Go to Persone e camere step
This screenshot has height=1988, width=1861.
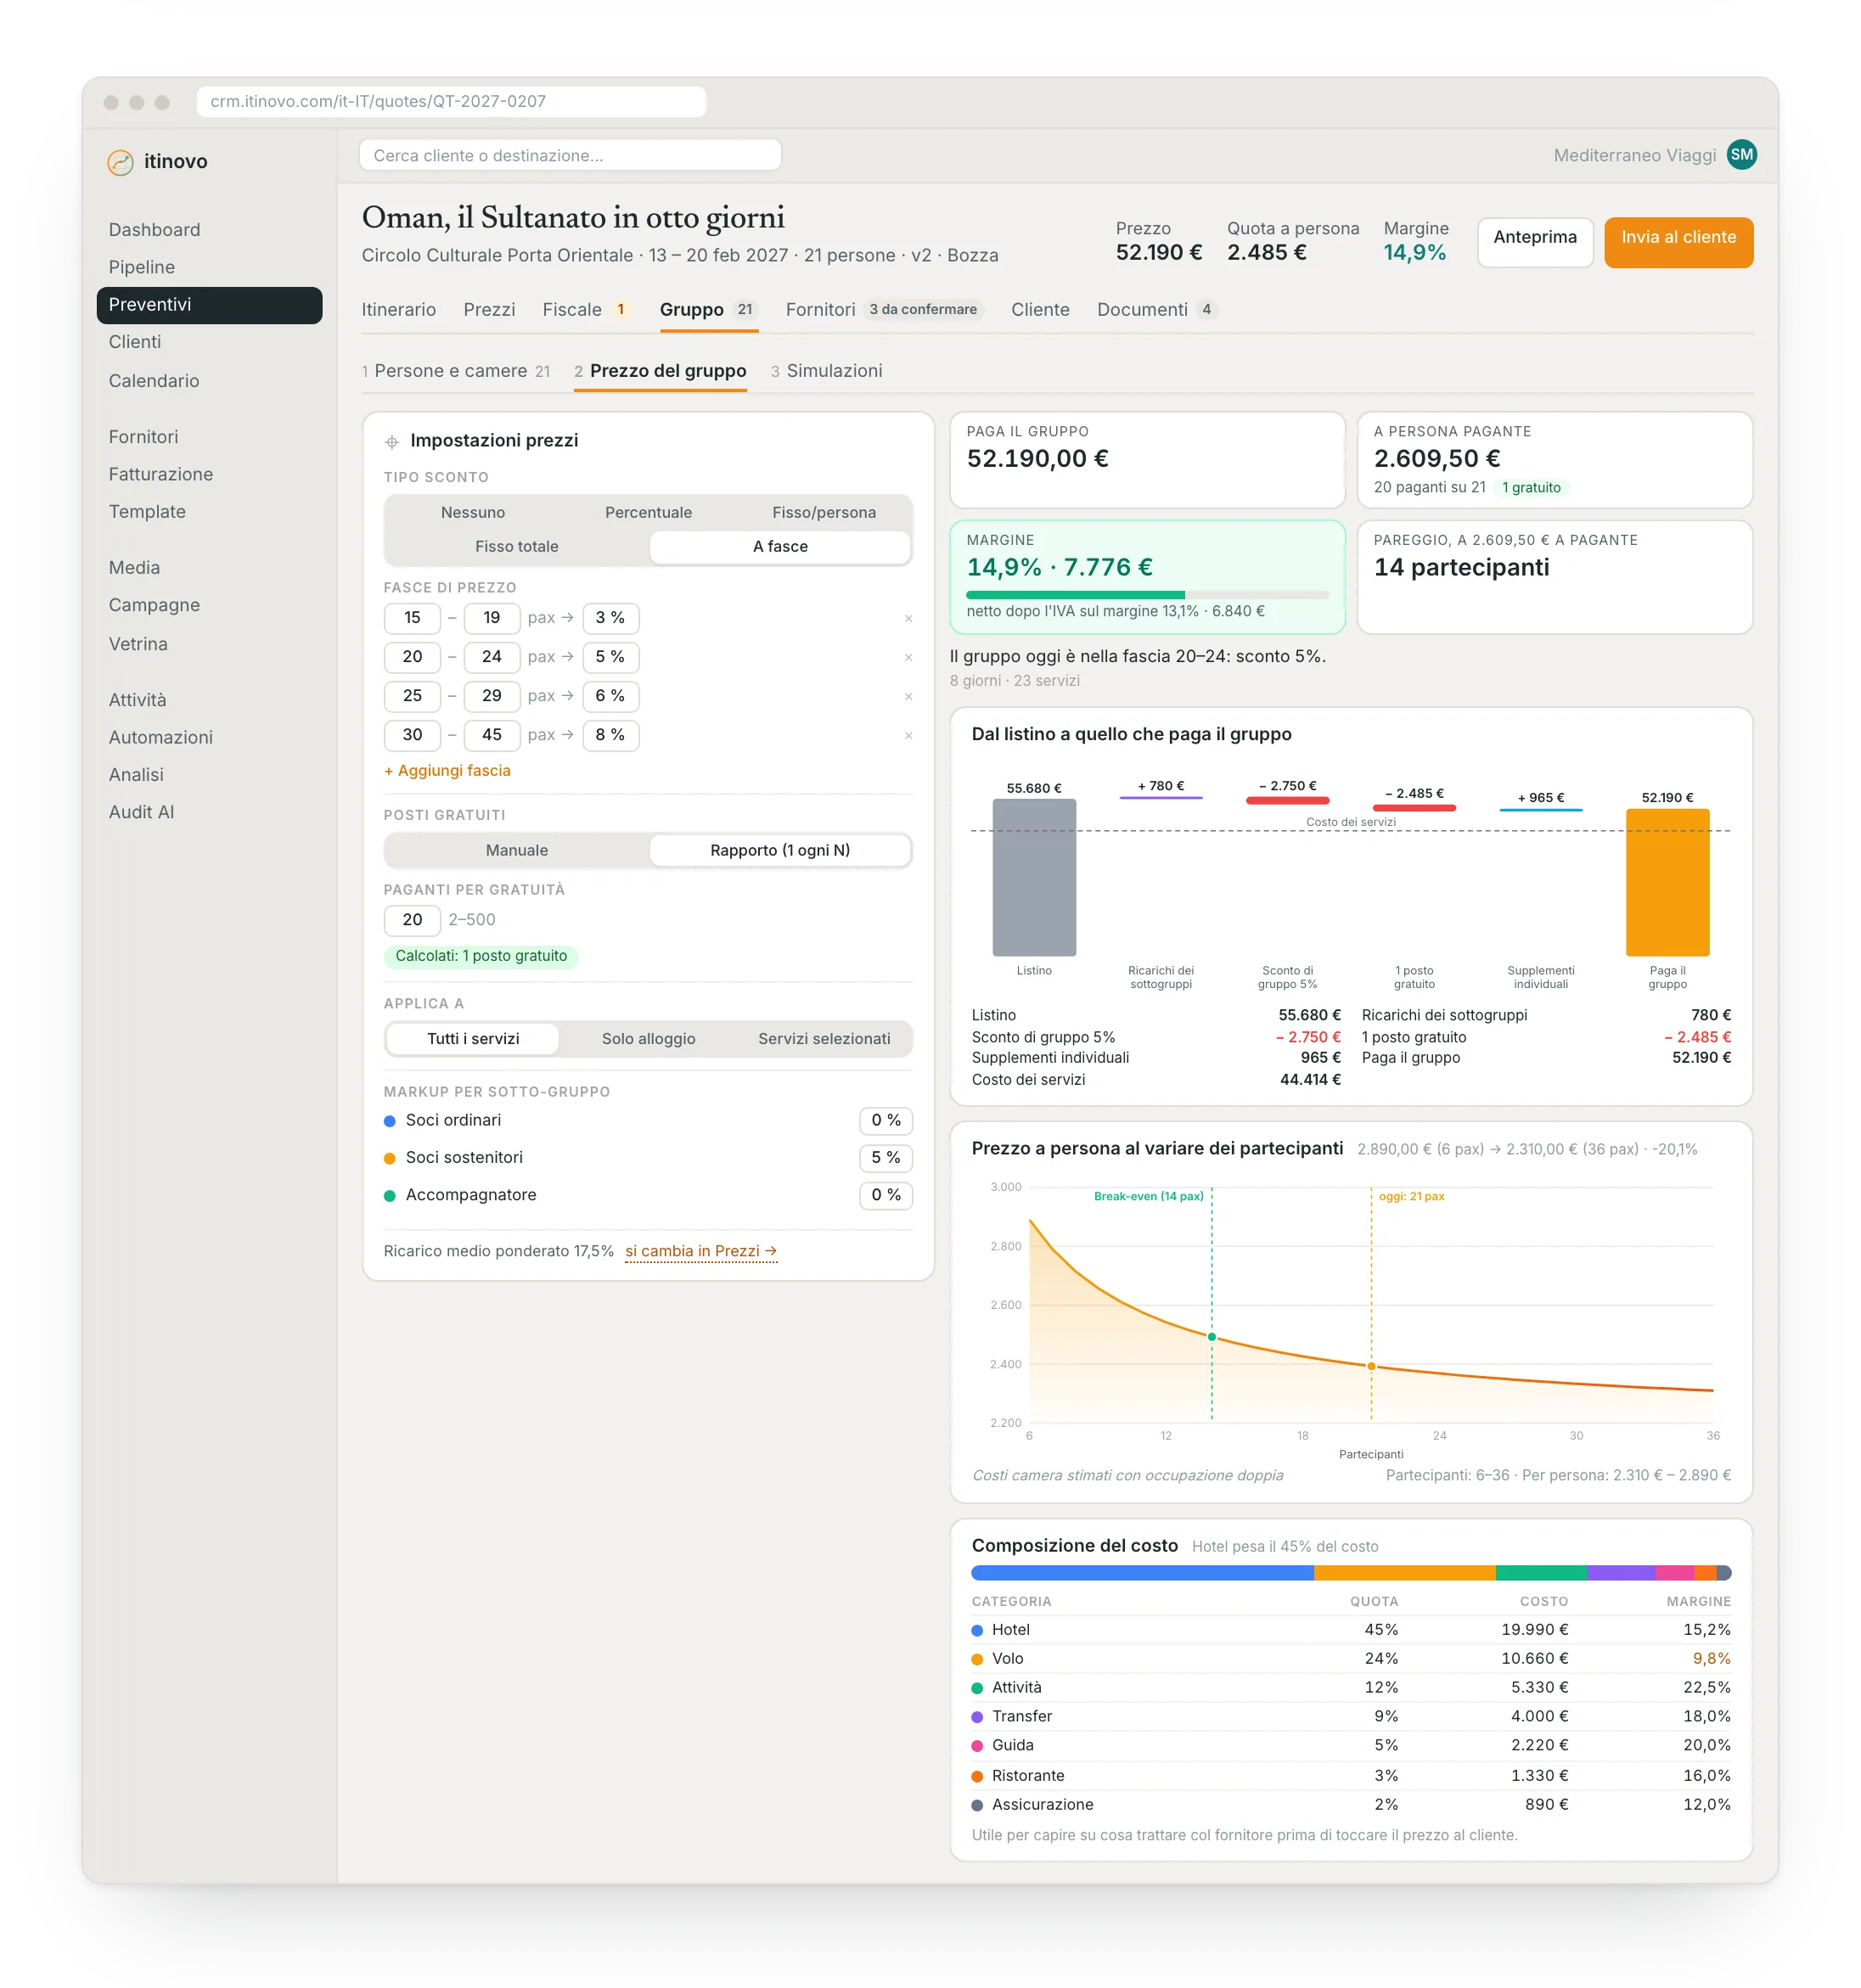point(456,371)
